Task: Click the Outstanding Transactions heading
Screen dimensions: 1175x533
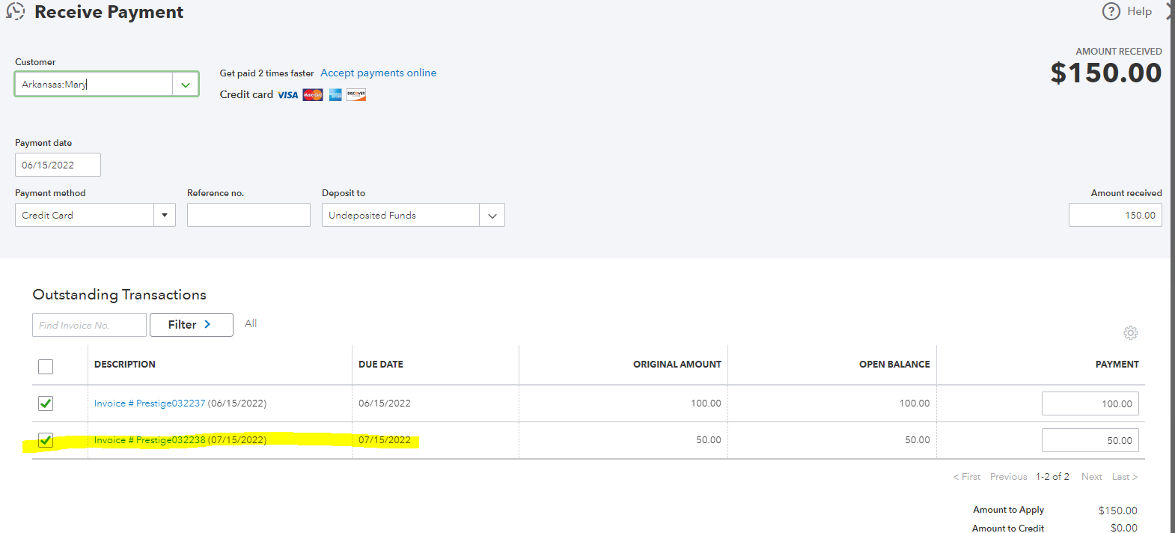Action: 119,295
